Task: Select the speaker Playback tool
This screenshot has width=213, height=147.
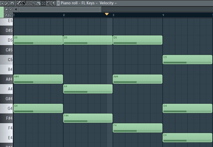Action: (x=53, y=3)
